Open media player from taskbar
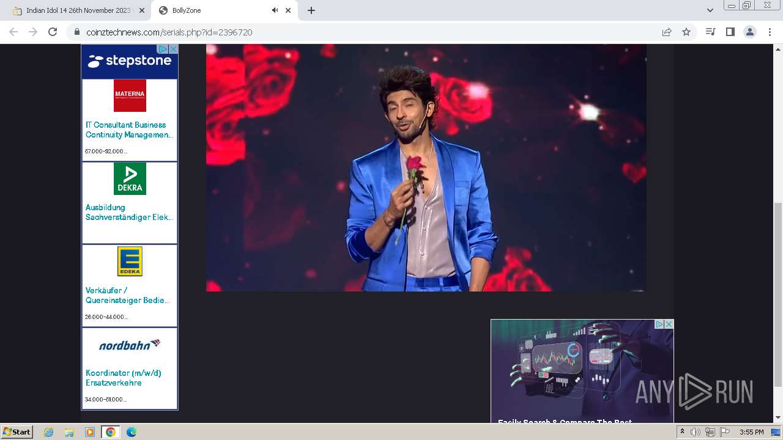Viewport: 783px width, 440px height. point(90,432)
